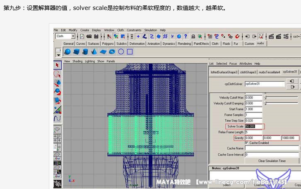Select the arrow Select tool
Screen dimensions: 301x189
point(58,65)
